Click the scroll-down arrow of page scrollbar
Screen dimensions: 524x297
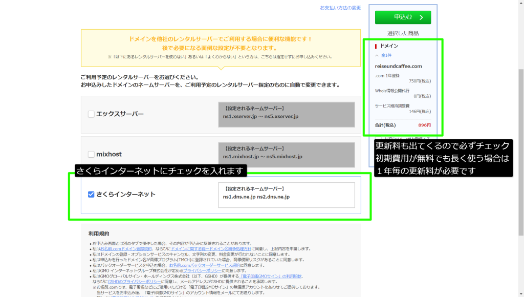click(521, 294)
